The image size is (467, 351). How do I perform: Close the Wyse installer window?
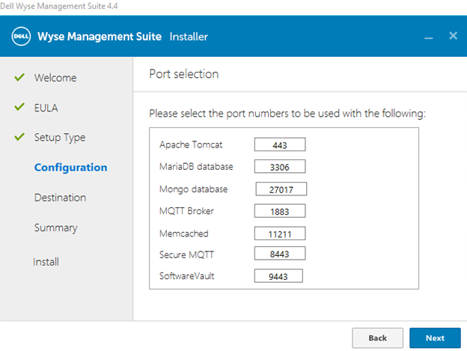point(453,36)
